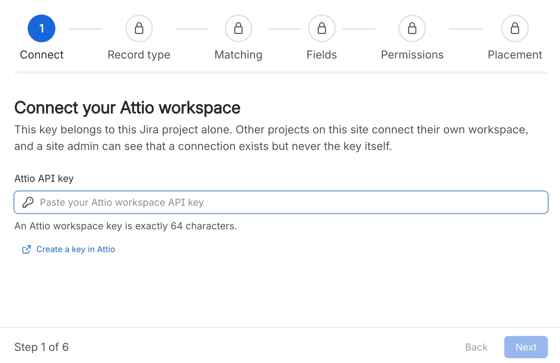Click the Matching step lock icon
560x363 pixels.
pos(238,28)
